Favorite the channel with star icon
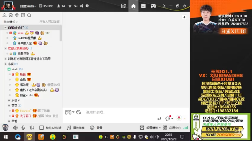The width and height of the screenshot is (252, 141). coord(70,6)
